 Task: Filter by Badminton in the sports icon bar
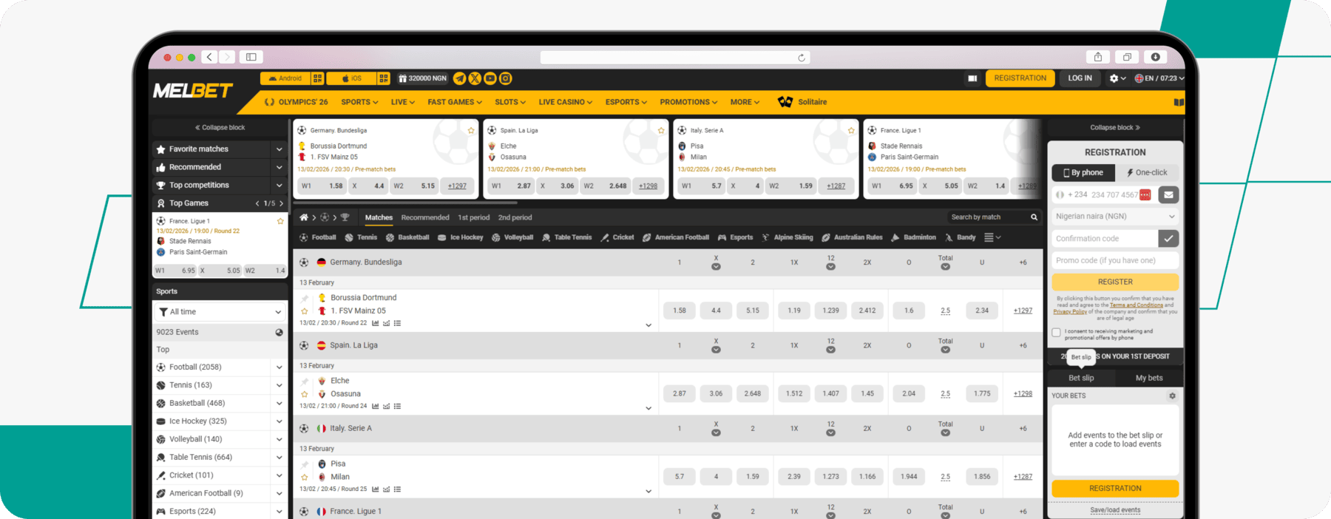913,237
